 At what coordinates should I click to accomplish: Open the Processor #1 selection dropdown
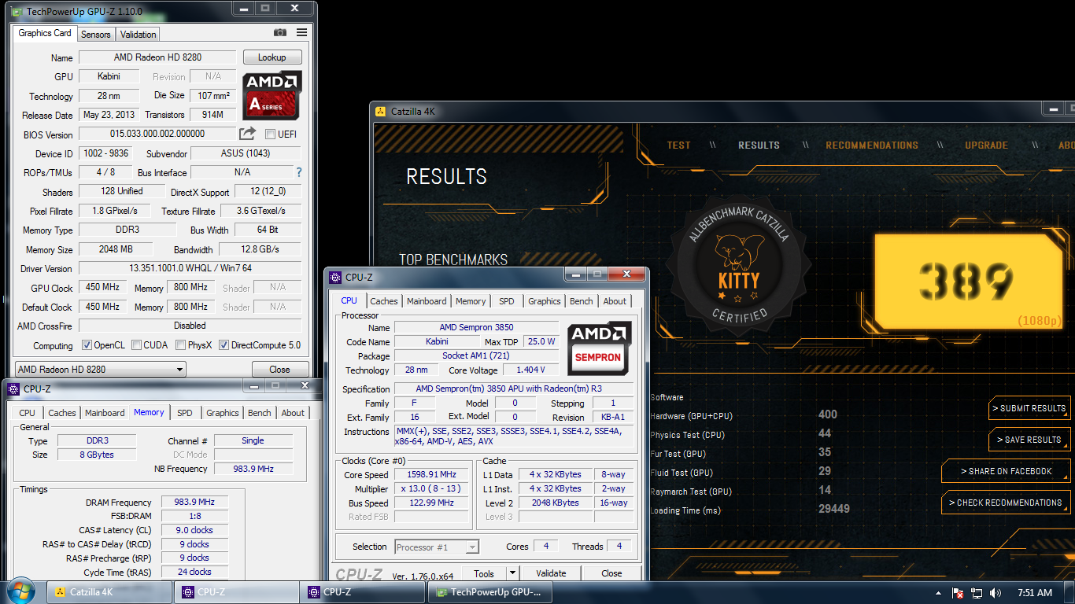(437, 547)
